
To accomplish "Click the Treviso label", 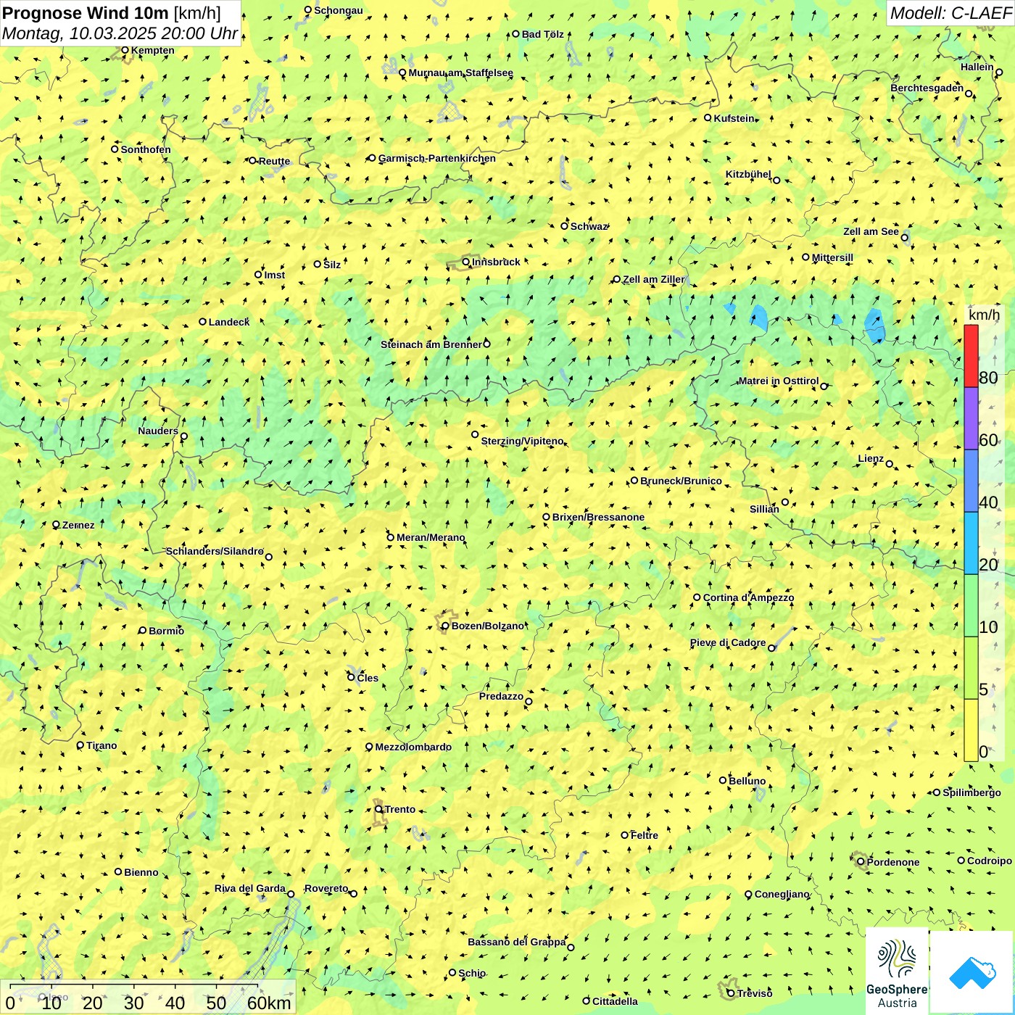I will (755, 993).
